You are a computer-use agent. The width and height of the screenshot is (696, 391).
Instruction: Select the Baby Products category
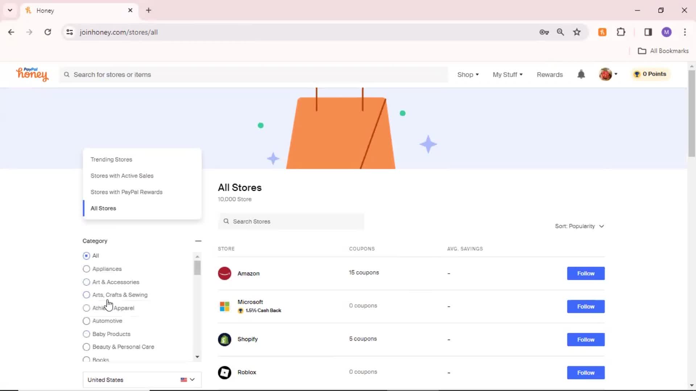pos(86,334)
